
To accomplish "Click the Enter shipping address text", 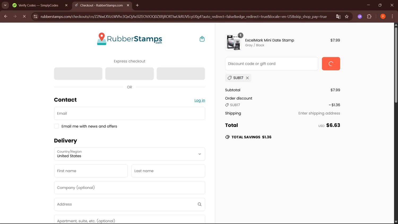I will point(319,113).
